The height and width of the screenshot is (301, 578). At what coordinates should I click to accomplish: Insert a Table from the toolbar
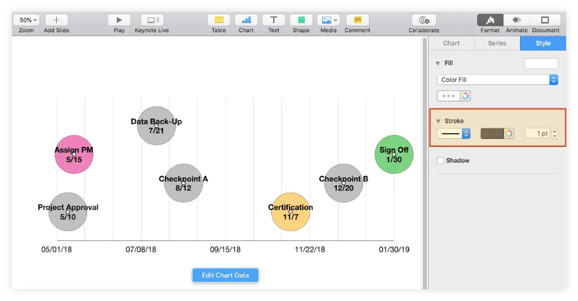click(218, 20)
